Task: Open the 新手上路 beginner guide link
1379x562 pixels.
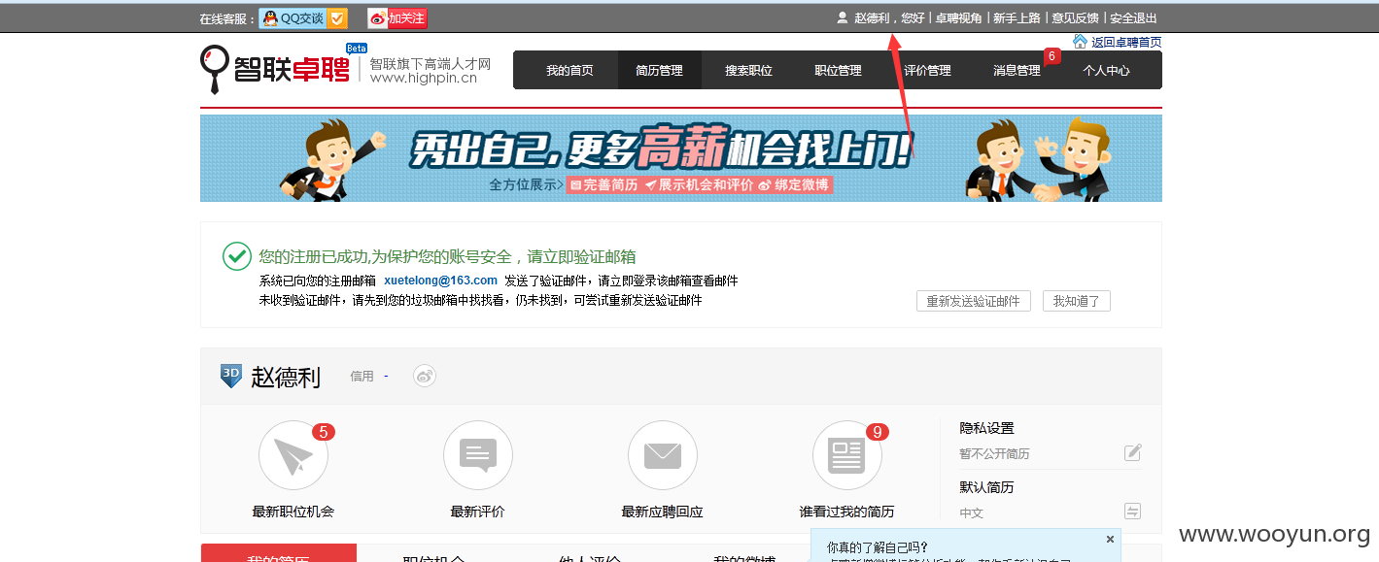Action: (x=1017, y=18)
